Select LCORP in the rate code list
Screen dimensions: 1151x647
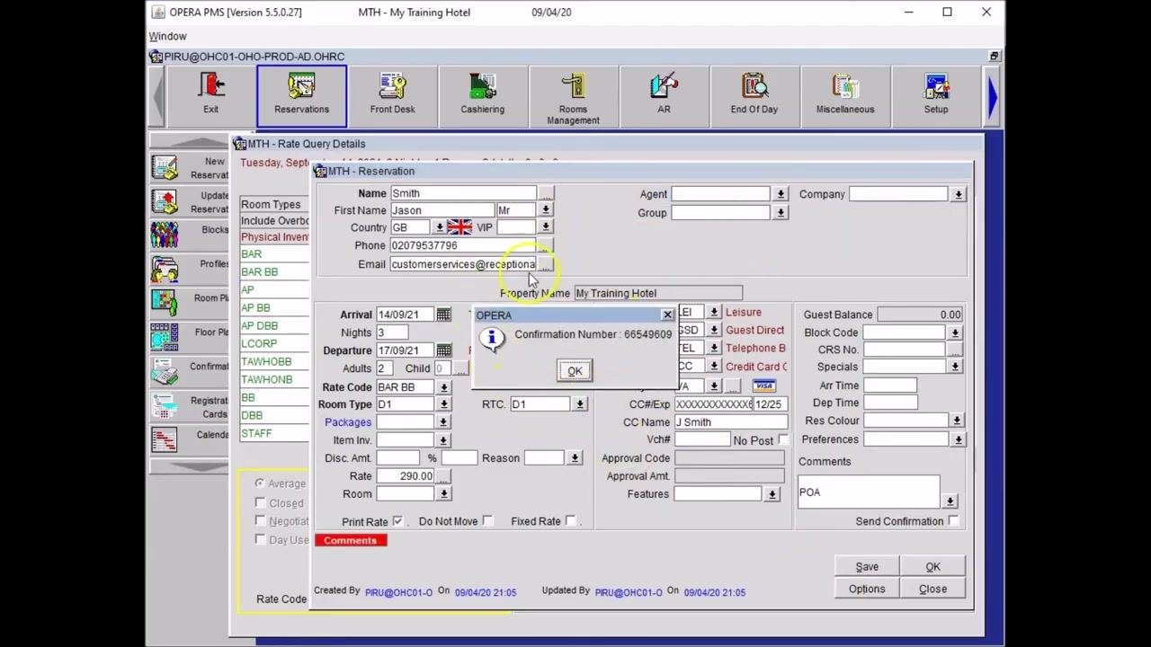tap(259, 344)
